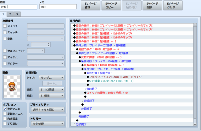
Task: Click the メモ input field <se>
Action: pyautogui.click(x=58, y=7)
